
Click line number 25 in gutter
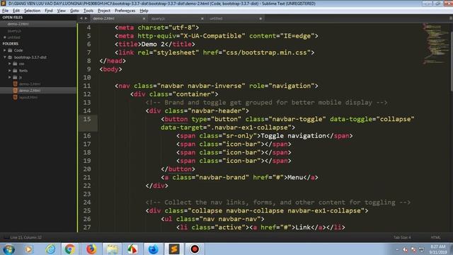coord(87,211)
